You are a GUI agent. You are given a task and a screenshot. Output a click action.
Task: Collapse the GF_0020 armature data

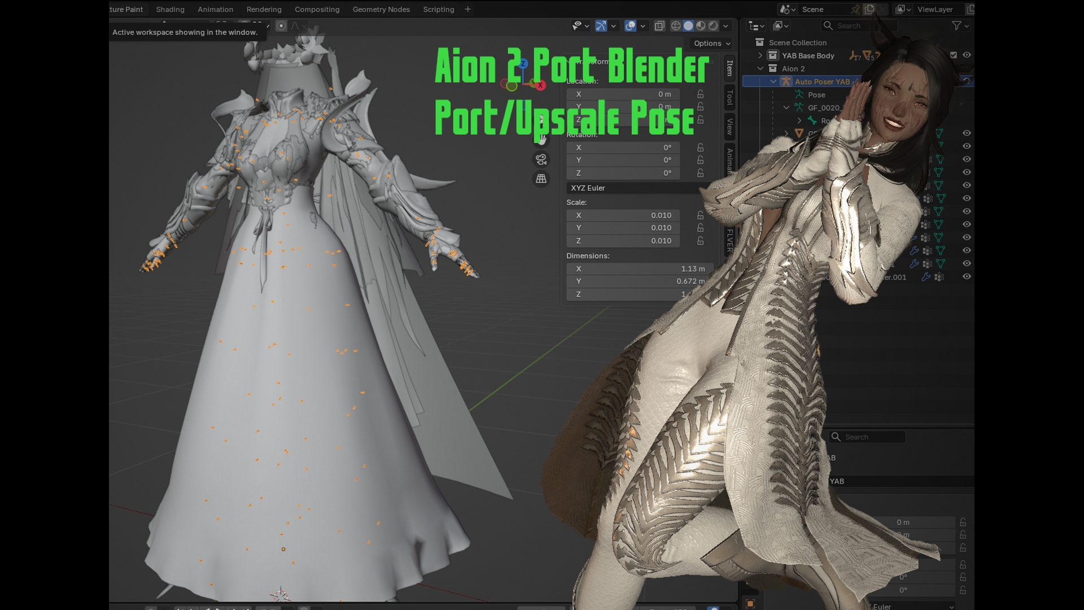pyautogui.click(x=786, y=108)
